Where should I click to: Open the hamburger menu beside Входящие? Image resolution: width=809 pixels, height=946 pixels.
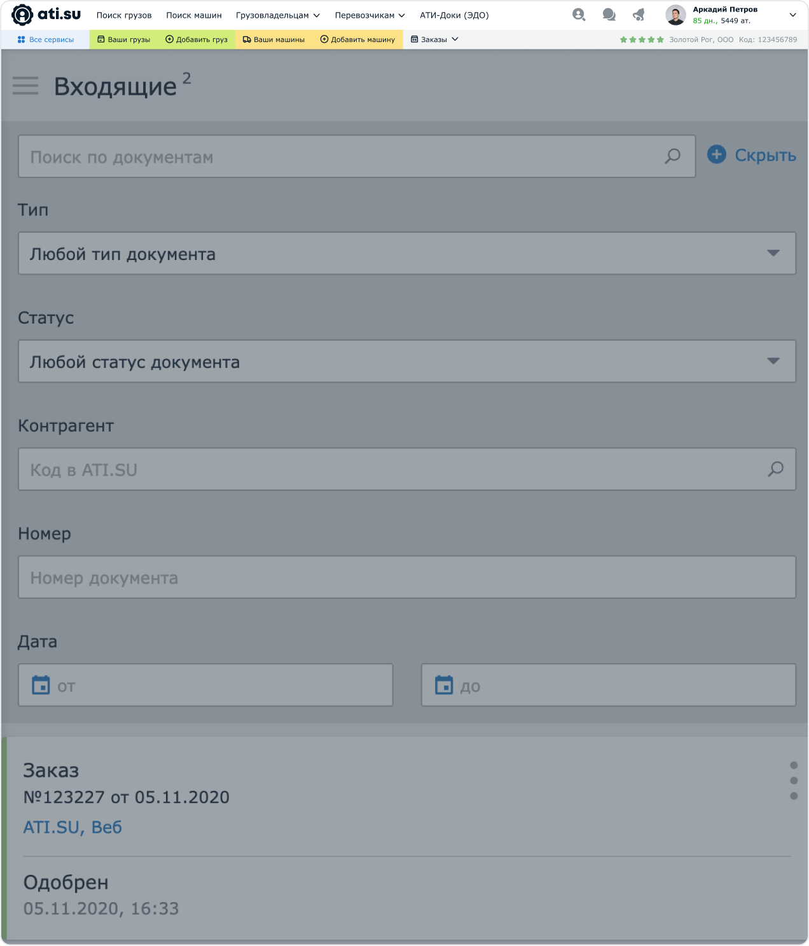coord(25,86)
